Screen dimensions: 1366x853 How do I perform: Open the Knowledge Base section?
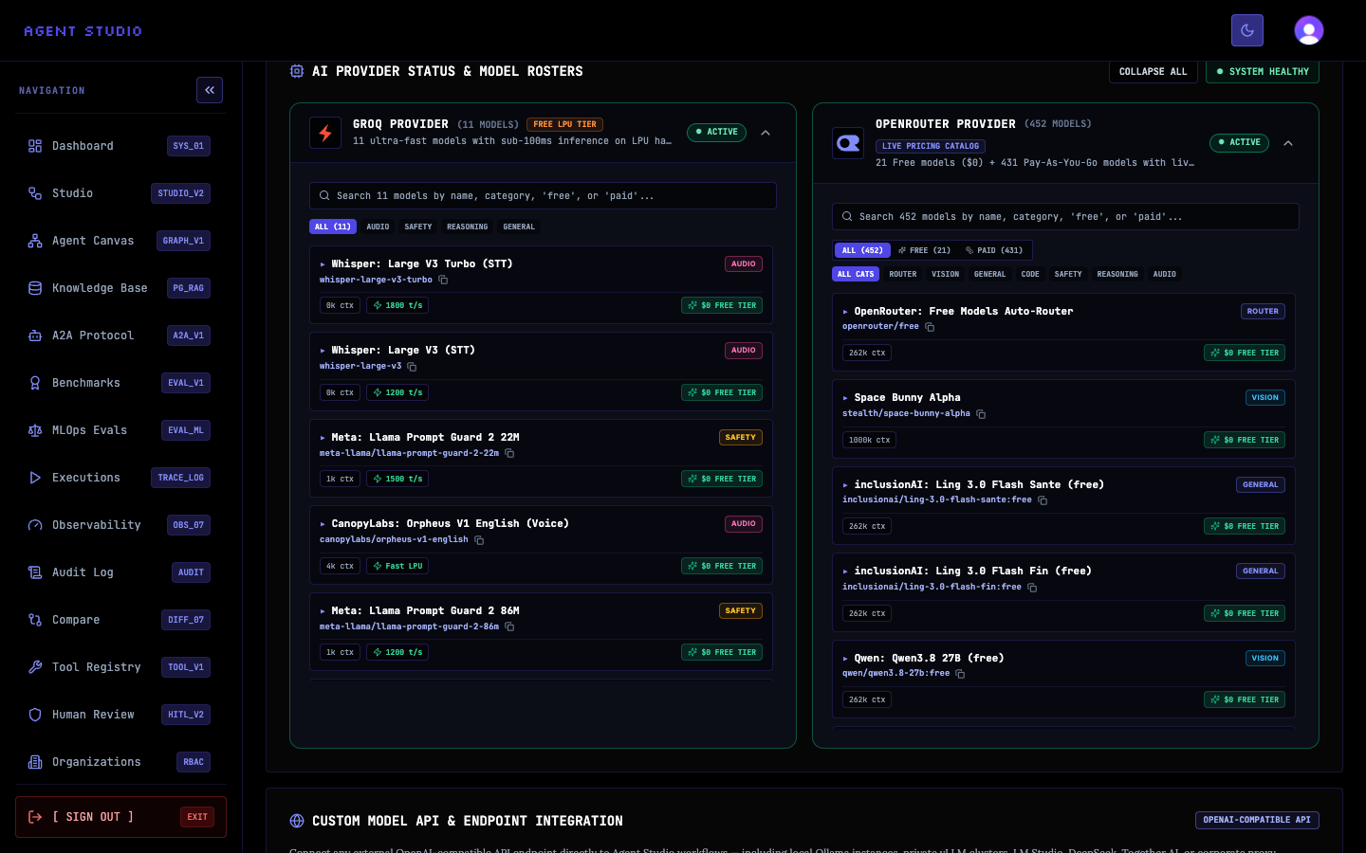pos(120,288)
